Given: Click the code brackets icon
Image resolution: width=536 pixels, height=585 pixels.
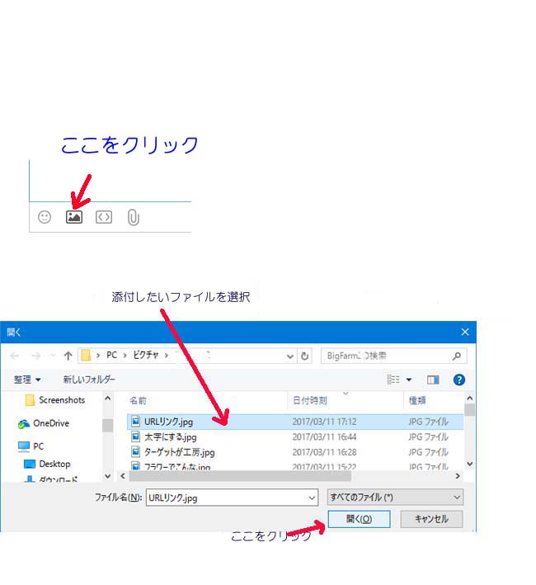Looking at the screenshot, I should click(104, 217).
